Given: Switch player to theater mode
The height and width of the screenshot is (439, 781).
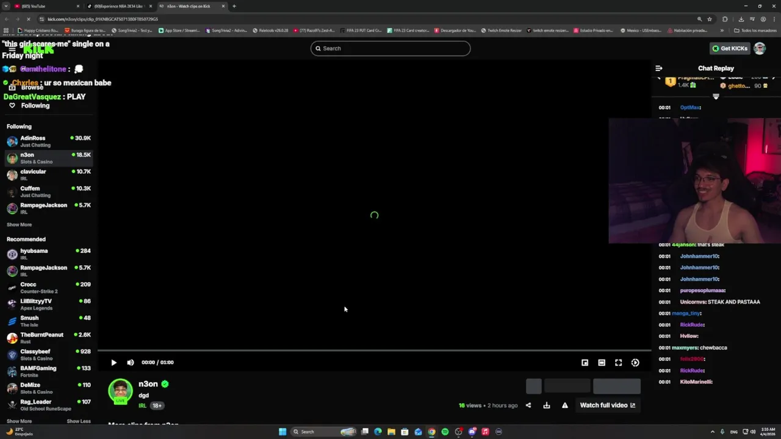Looking at the screenshot, I should pos(602,362).
